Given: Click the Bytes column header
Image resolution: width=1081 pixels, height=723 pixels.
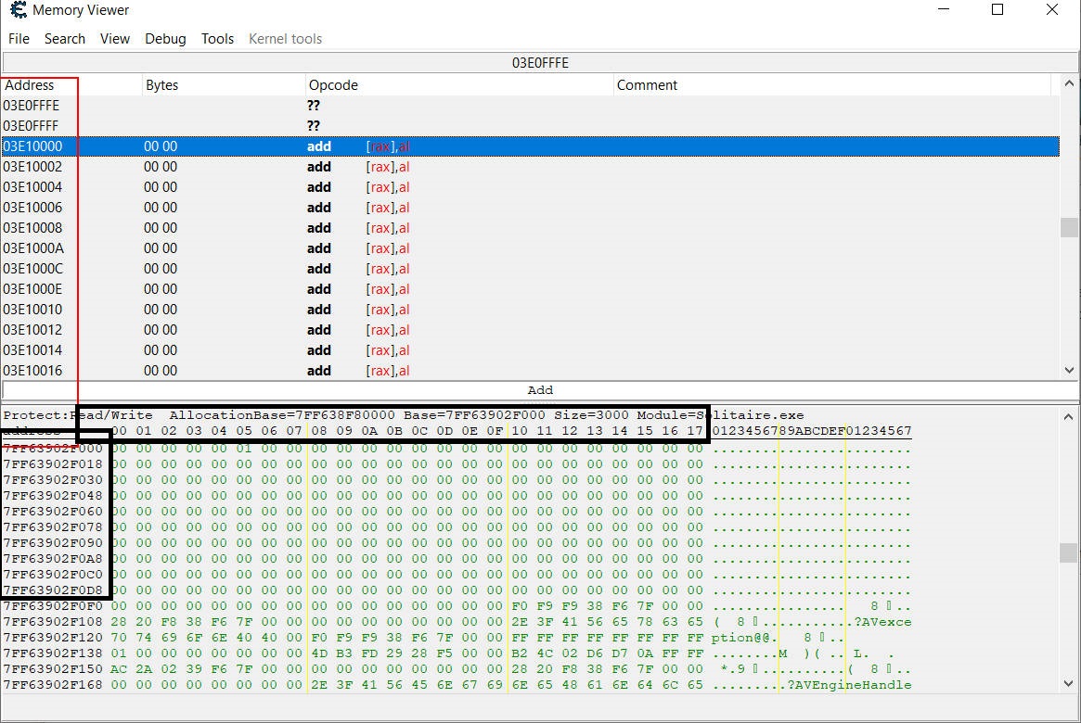Looking at the screenshot, I should (161, 85).
